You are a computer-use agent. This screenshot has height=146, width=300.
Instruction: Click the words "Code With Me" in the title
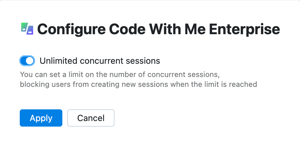click(x=156, y=29)
